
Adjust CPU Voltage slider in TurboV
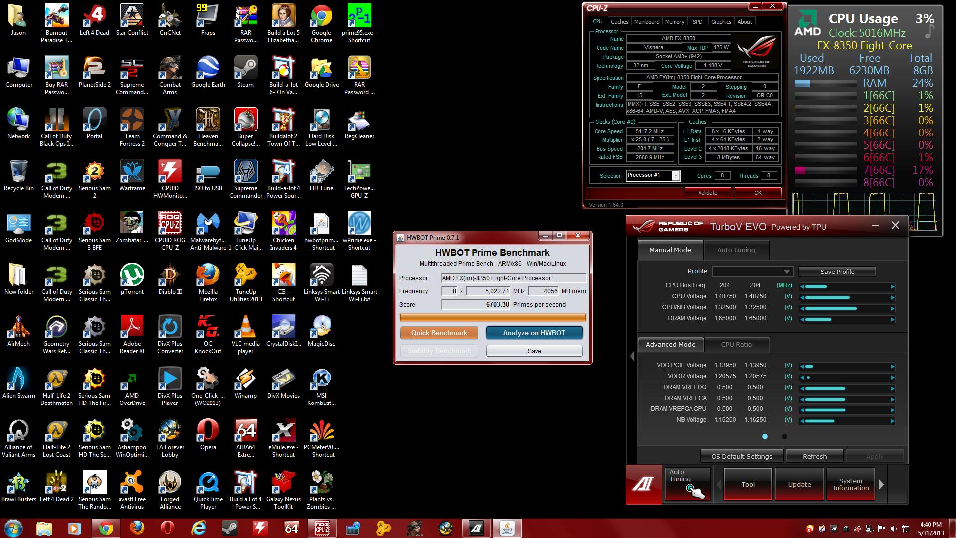[847, 297]
